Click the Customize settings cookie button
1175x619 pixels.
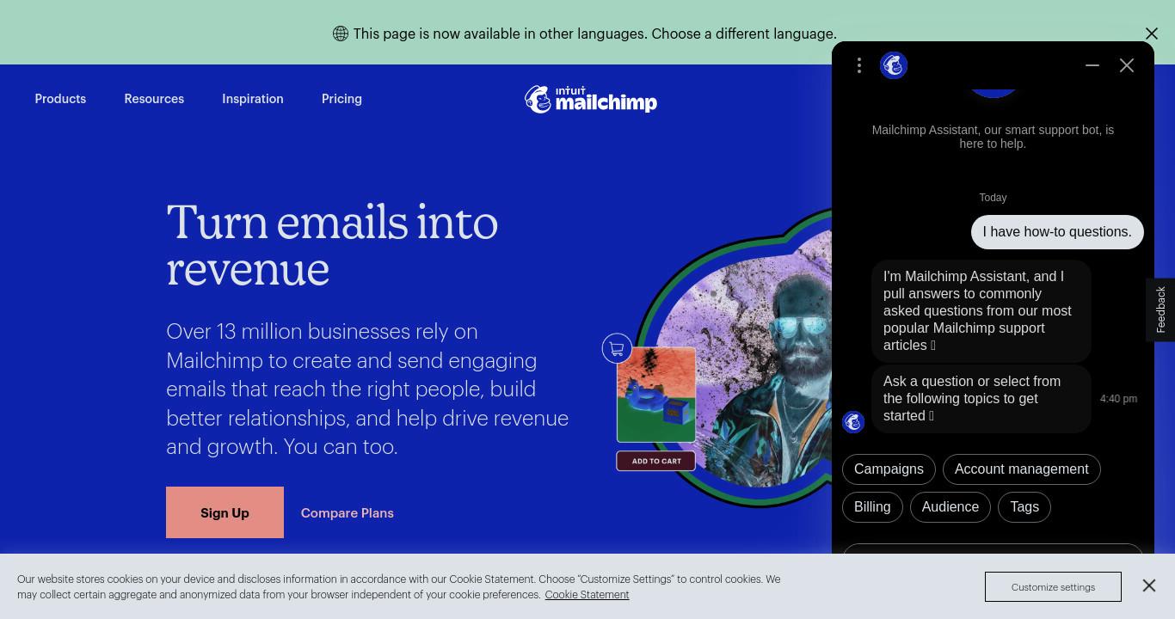[1053, 586]
